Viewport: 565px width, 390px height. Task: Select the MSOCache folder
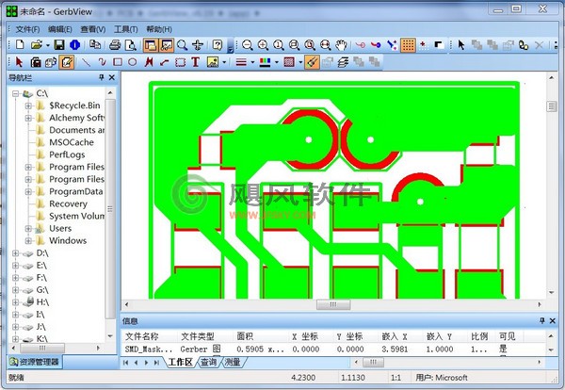[x=72, y=142]
